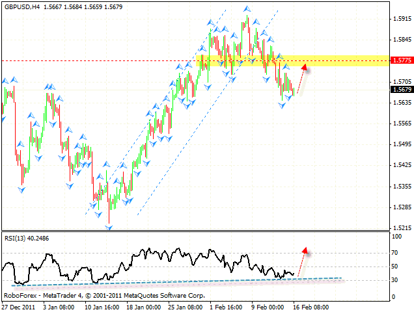Click the 1.5215 price axis label
The width and height of the screenshot is (414, 312).
click(x=400, y=228)
